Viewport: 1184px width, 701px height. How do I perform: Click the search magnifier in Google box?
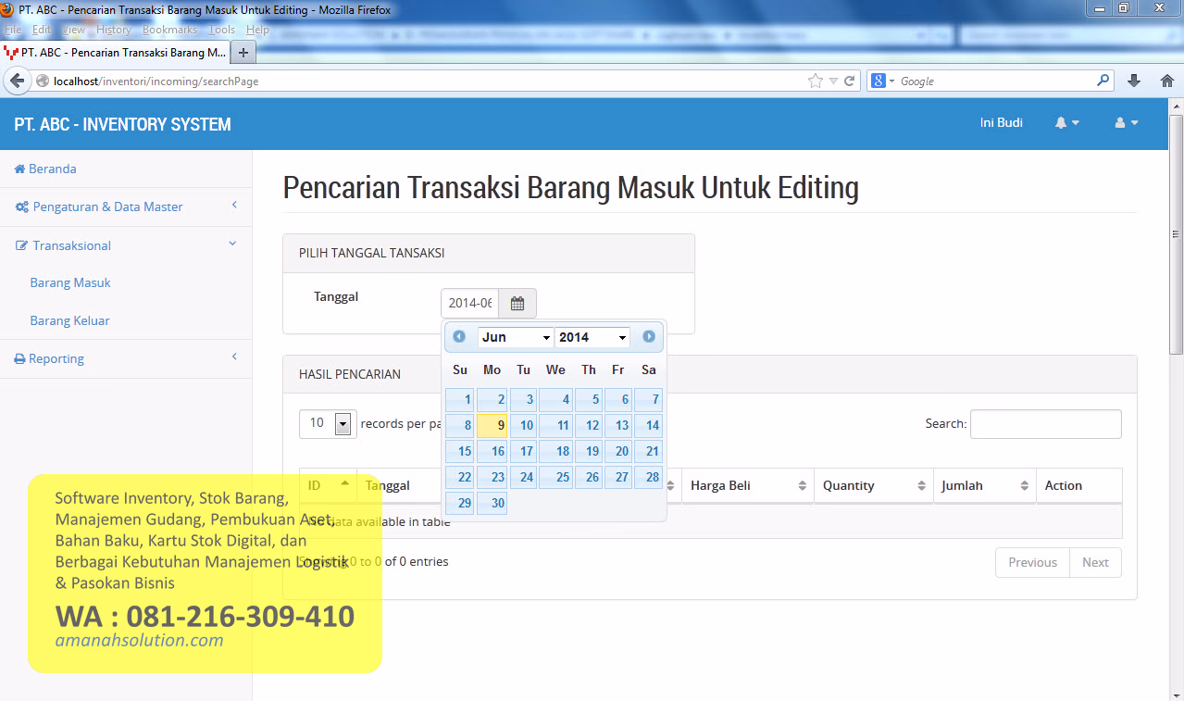pos(1103,81)
